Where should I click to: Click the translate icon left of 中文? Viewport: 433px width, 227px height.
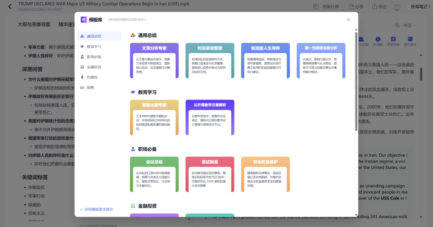point(397,25)
